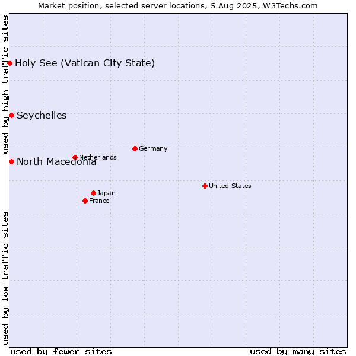Click the Japan red marker
Image resolution: width=356 pixels, height=356 pixels.
click(x=93, y=193)
